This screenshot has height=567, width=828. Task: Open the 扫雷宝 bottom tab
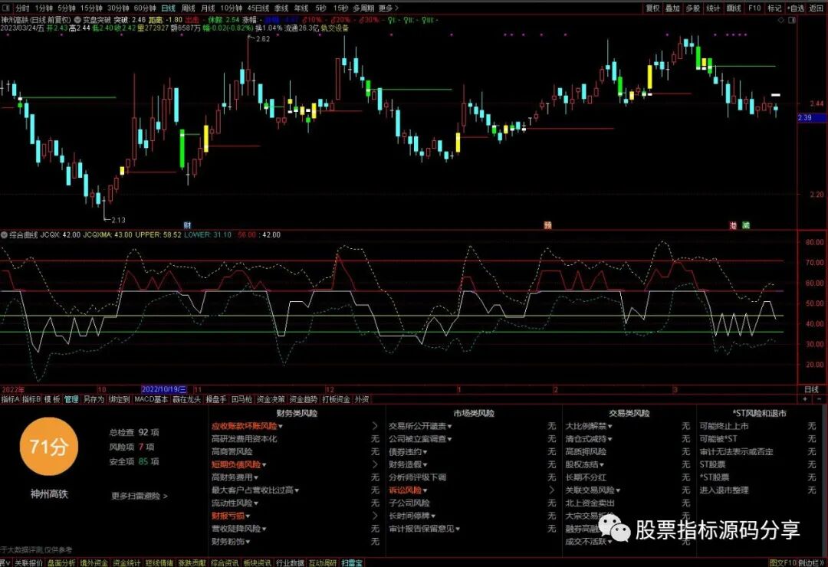point(352,562)
